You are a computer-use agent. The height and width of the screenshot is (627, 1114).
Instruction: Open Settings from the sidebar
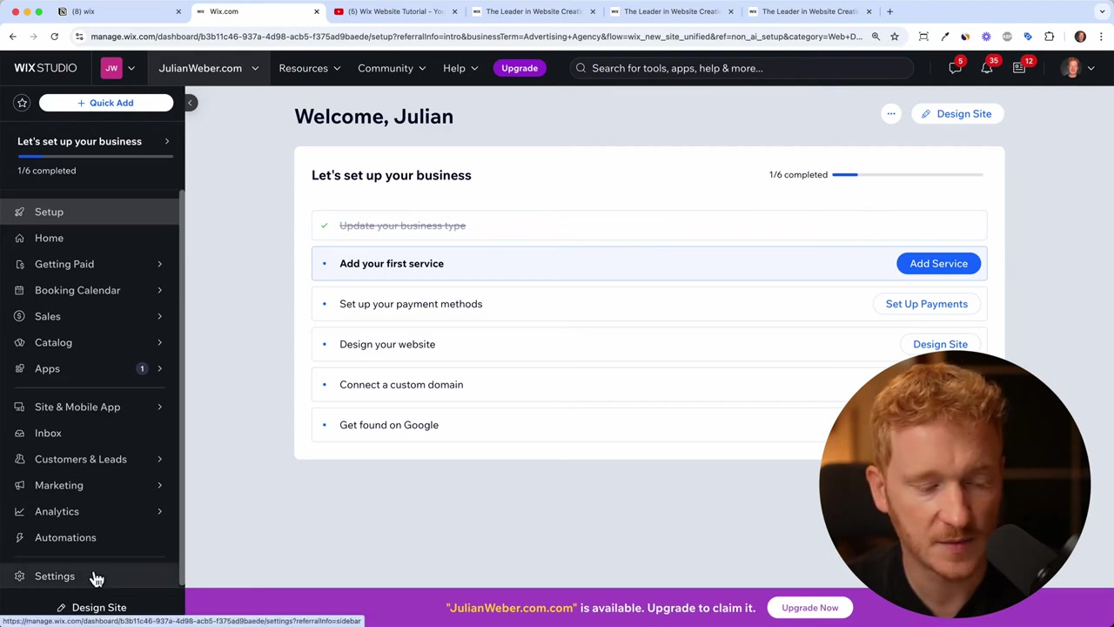pyautogui.click(x=91, y=576)
